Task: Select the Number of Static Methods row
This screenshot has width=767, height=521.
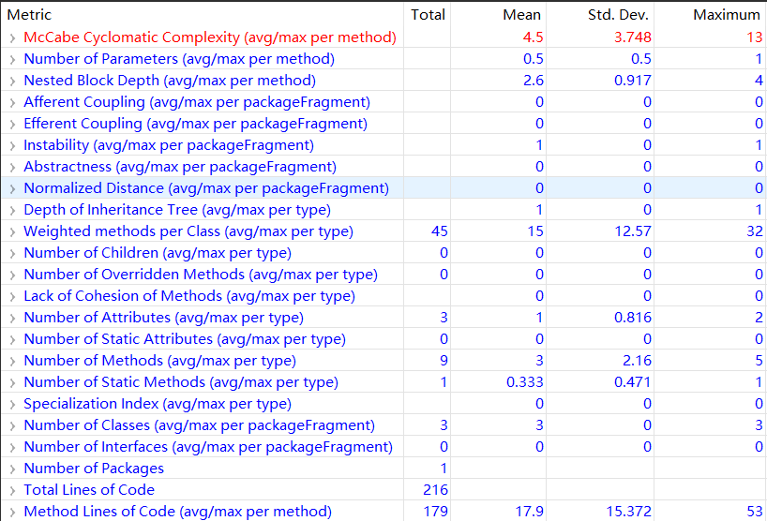Action: (x=180, y=382)
